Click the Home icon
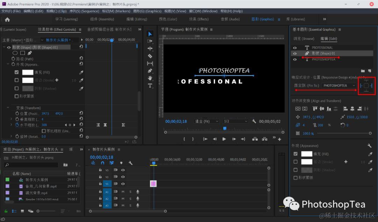The image size is (378, 222). tap(7, 20)
